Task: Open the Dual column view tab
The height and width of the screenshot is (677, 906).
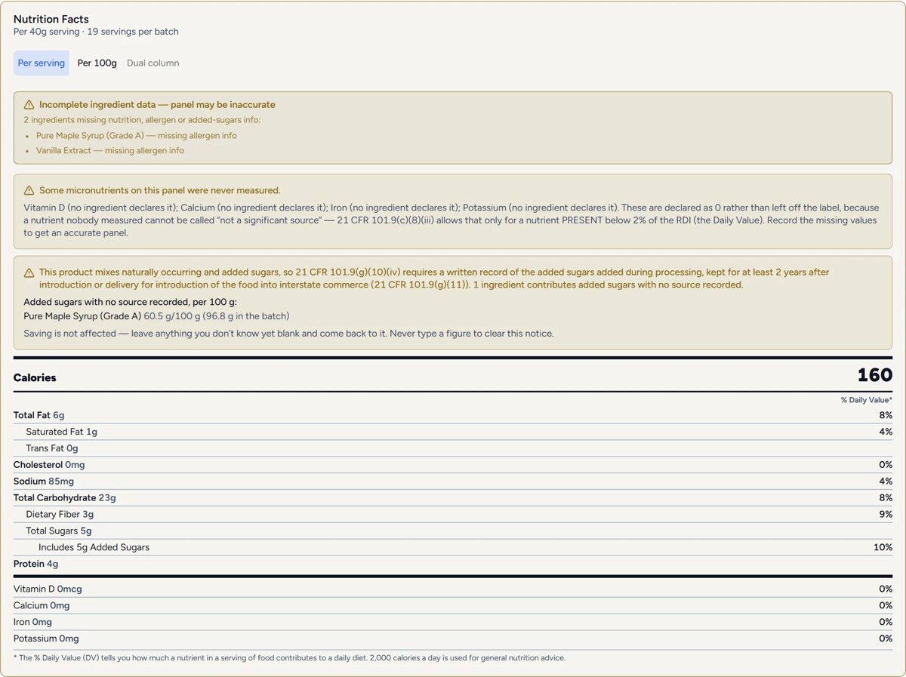Action: click(153, 63)
